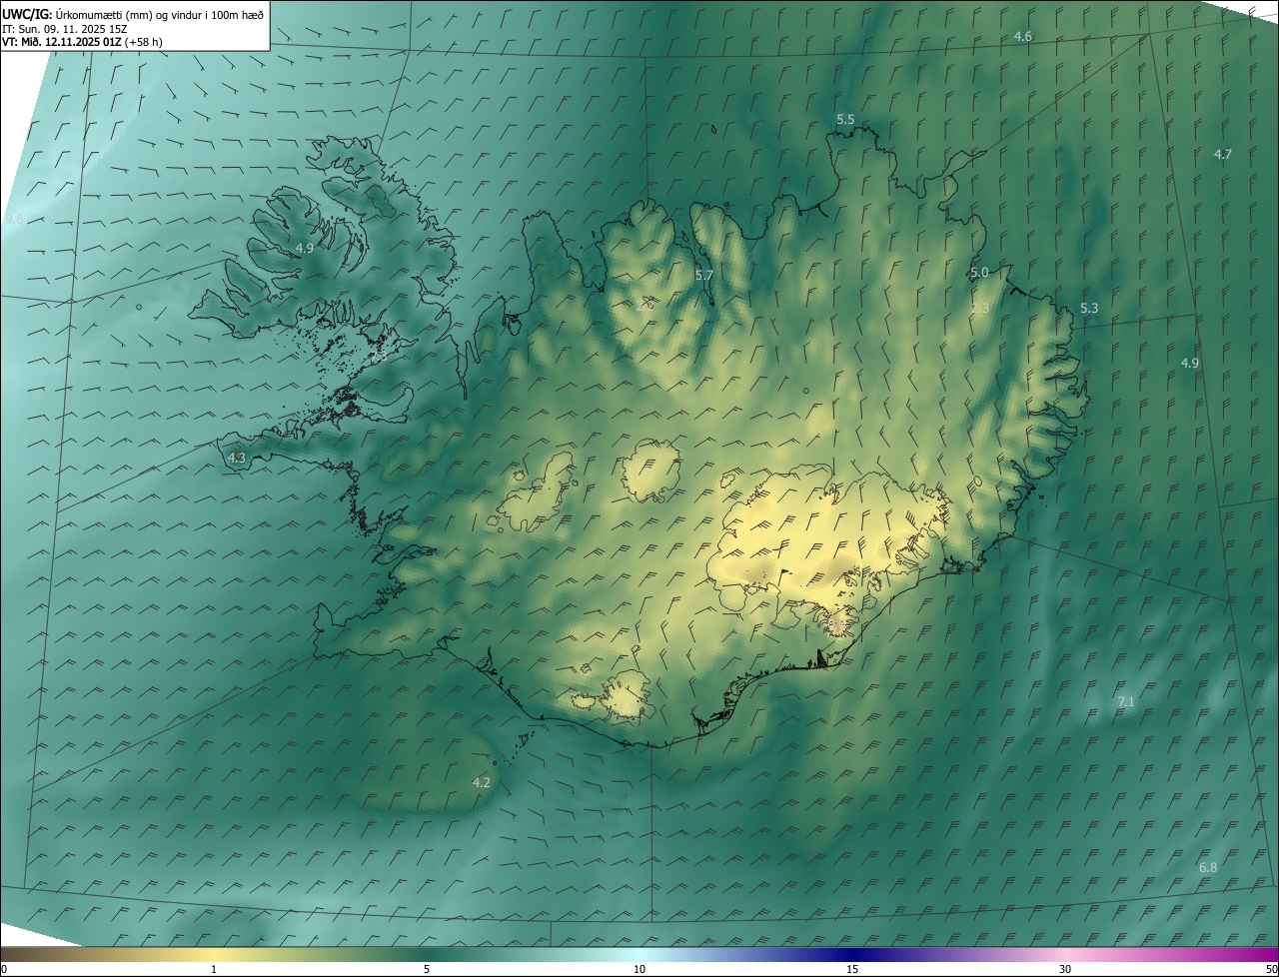Click the 4.6 value near the top edge

[x=1023, y=36]
